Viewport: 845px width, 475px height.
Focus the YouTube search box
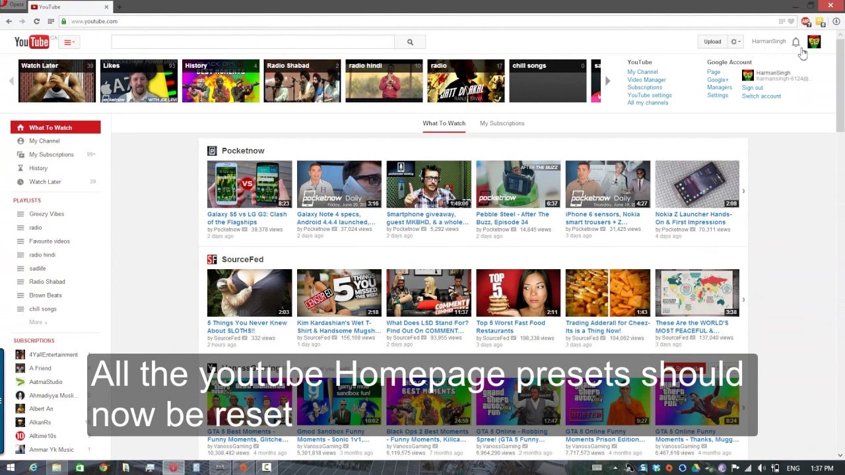pyautogui.click(x=253, y=42)
